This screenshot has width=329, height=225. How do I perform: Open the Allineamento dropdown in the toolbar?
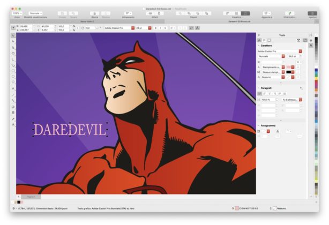pos(128,13)
